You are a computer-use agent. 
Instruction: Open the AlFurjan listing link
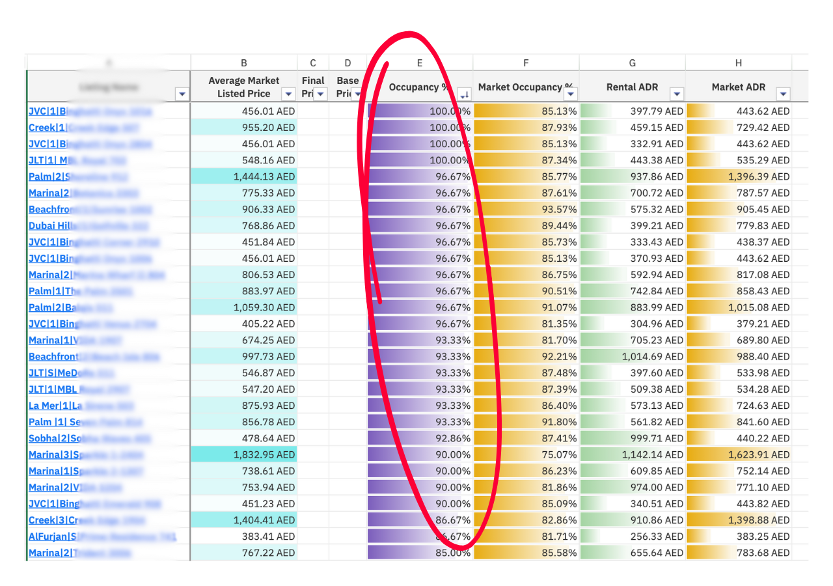[x=52, y=537]
